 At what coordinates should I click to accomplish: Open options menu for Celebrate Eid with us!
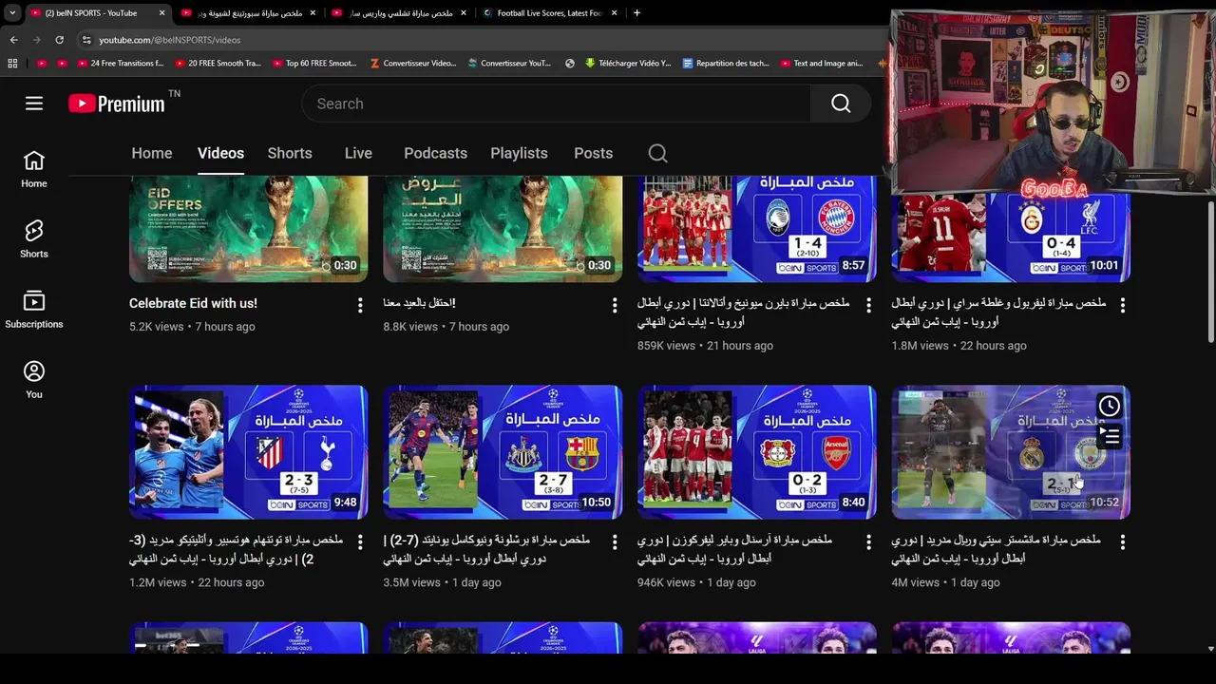pyautogui.click(x=360, y=305)
